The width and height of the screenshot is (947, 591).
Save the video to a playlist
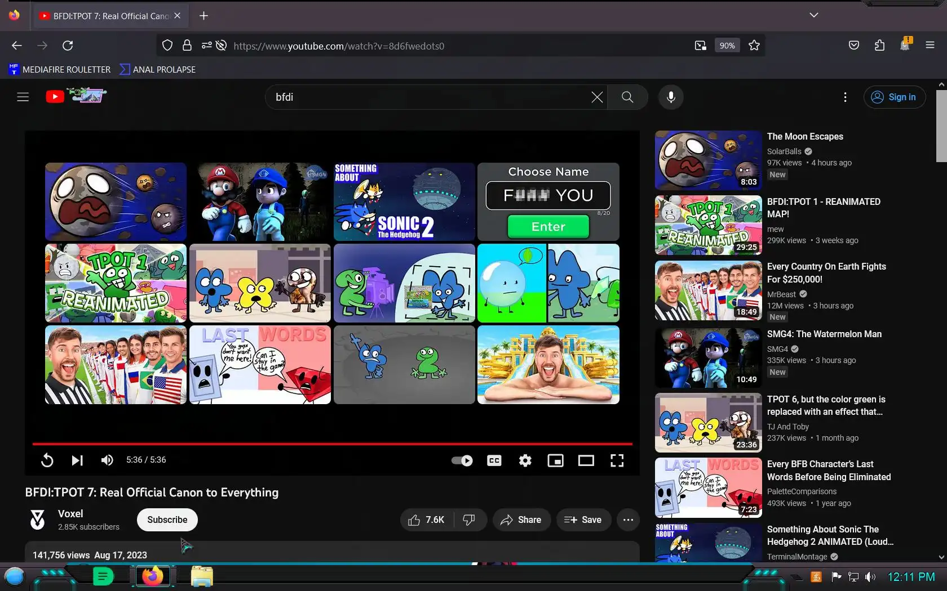click(583, 520)
